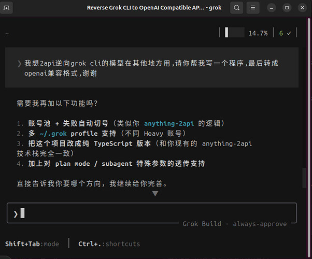The image size is (312, 259).
Task: Click the Shift+Tab mode hint
Action: pyautogui.click(x=32, y=244)
